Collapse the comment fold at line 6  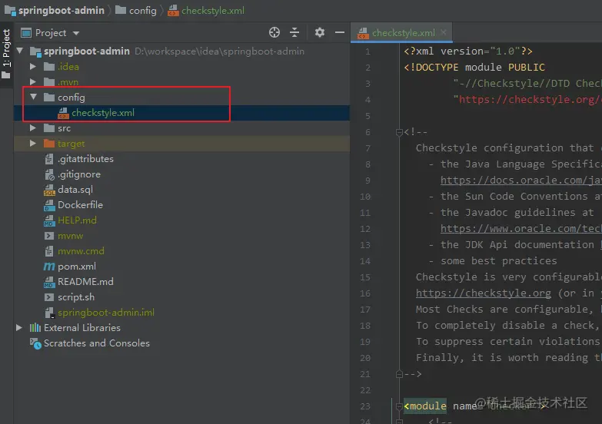pyautogui.click(x=399, y=132)
